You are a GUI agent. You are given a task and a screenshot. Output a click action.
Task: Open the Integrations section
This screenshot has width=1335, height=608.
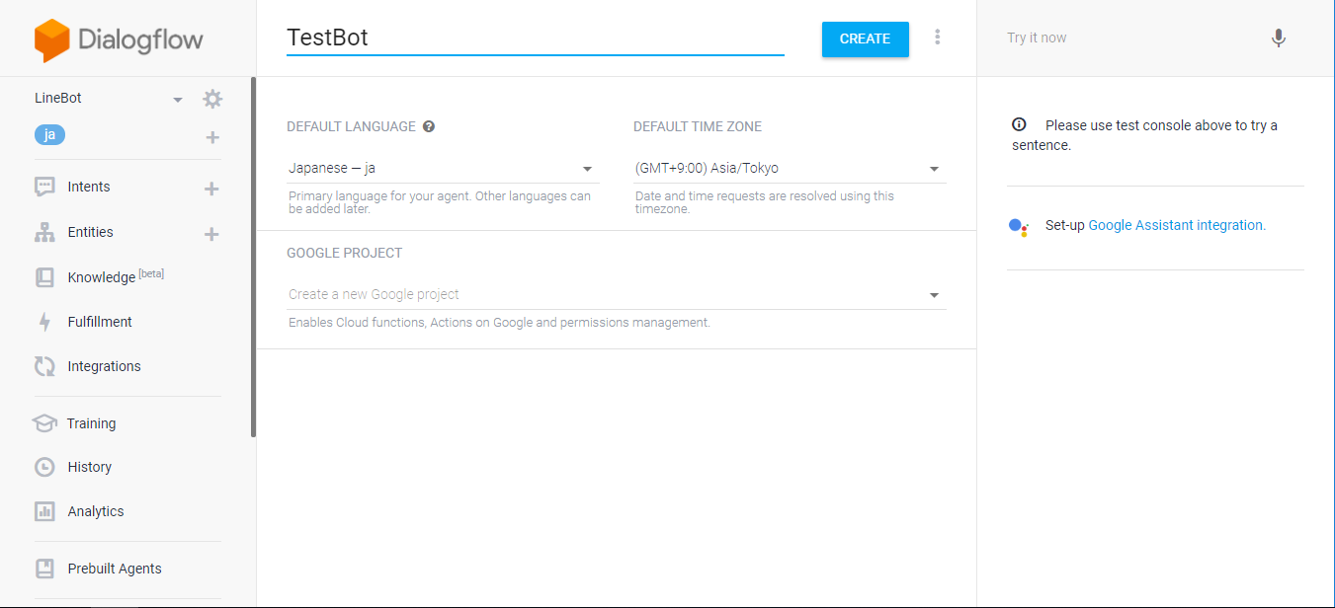click(43, 365)
